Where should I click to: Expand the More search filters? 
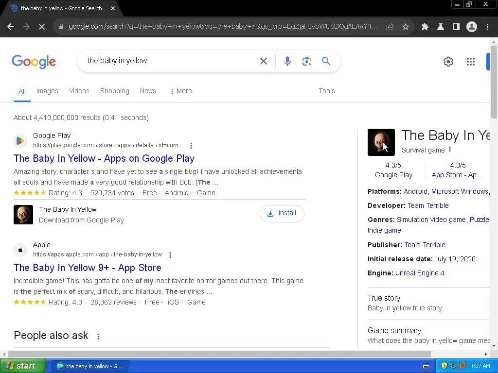tap(181, 91)
